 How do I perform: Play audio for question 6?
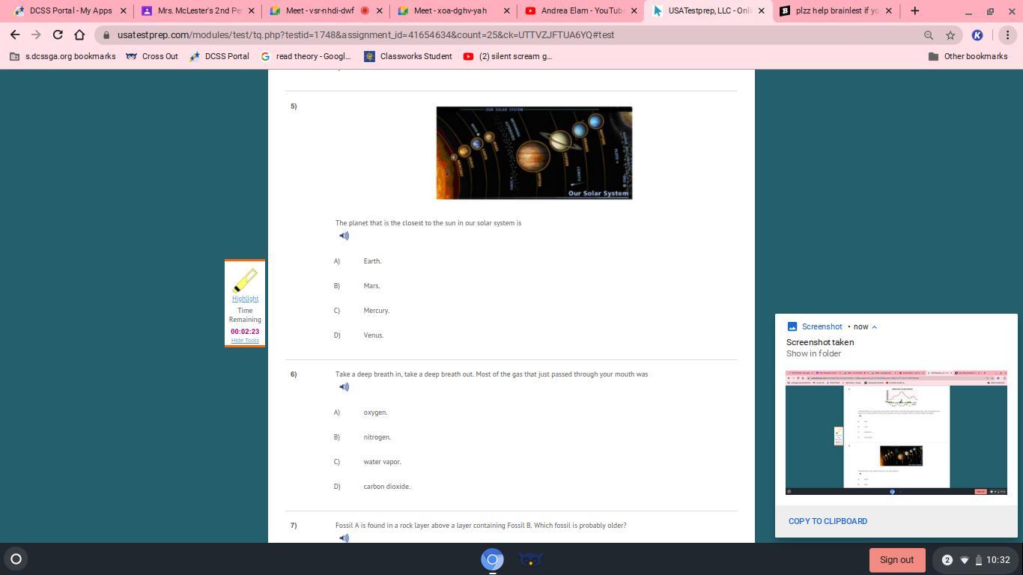pos(344,387)
